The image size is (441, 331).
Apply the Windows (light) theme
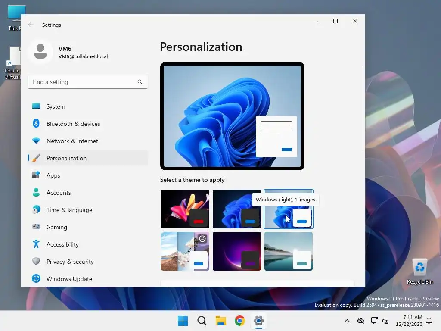(x=289, y=209)
